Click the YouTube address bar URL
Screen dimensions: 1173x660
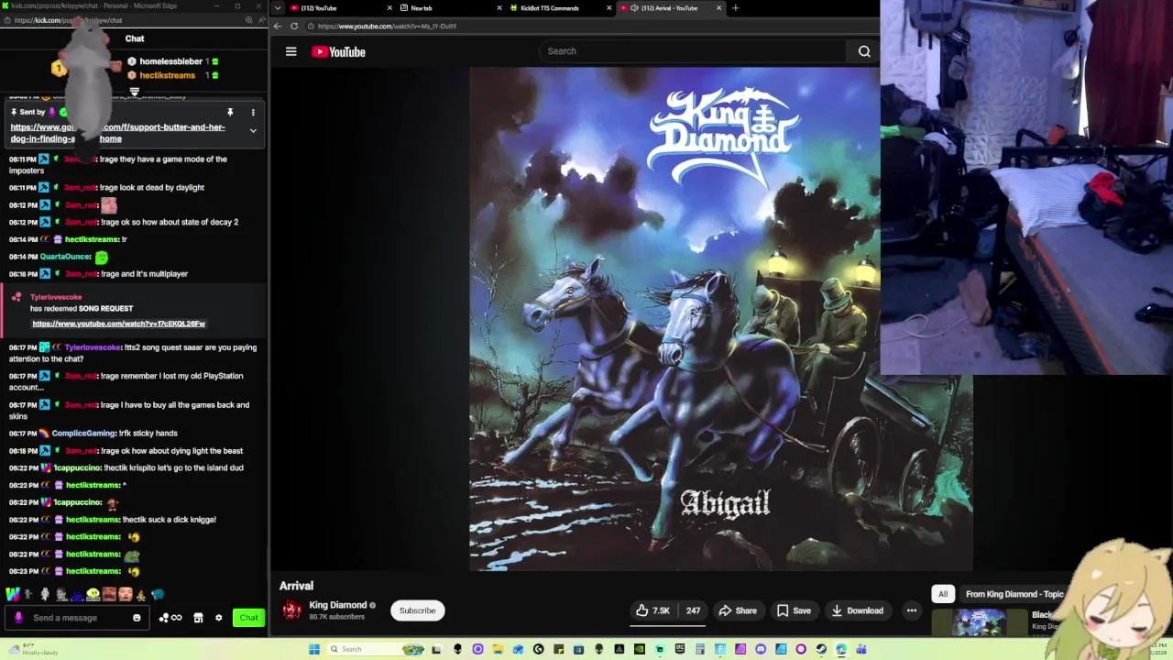coord(387,27)
